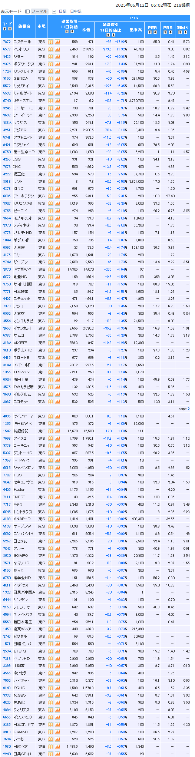Viewport: 195px width, 757px height.
Task: Open stock code 7872 link
Action: click(x=7, y=42)
